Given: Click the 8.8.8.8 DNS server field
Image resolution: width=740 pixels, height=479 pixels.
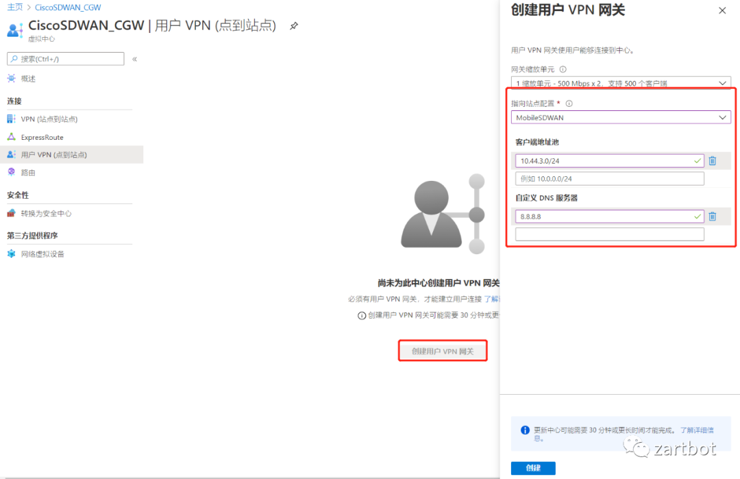Looking at the screenshot, I should point(610,216).
